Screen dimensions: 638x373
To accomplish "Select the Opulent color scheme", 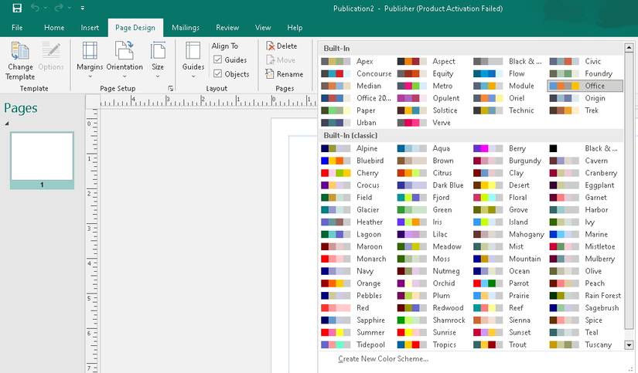I will (431, 98).
